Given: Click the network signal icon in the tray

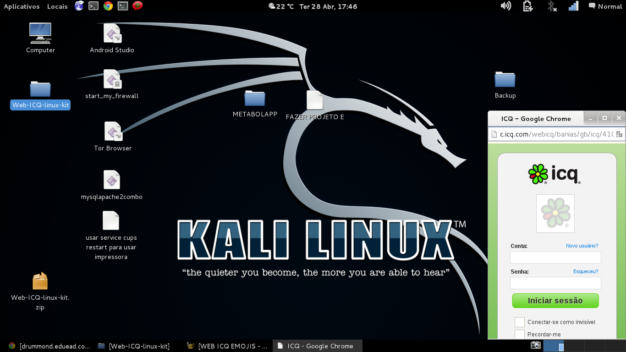Looking at the screenshot, I should pyautogui.click(x=573, y=6).
